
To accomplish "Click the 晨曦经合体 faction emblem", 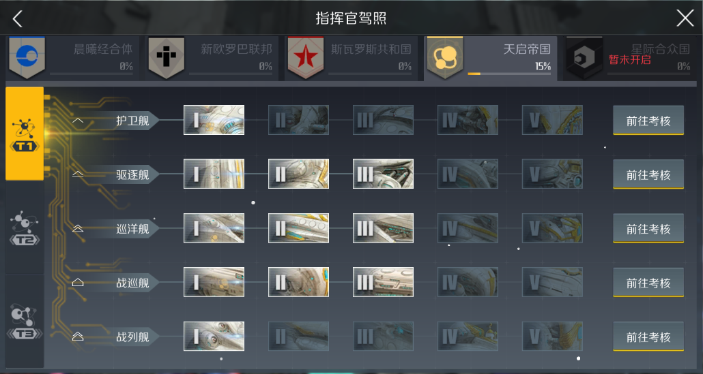I will click(x=27, y=58).
